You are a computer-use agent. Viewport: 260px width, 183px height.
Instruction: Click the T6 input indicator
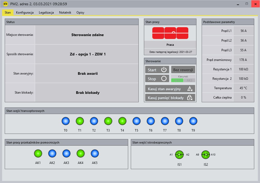(151, 121)
